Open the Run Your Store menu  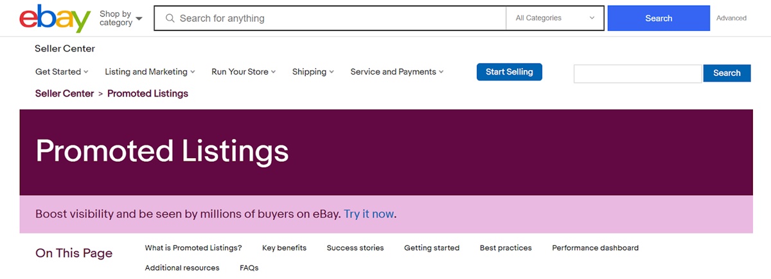244,72
